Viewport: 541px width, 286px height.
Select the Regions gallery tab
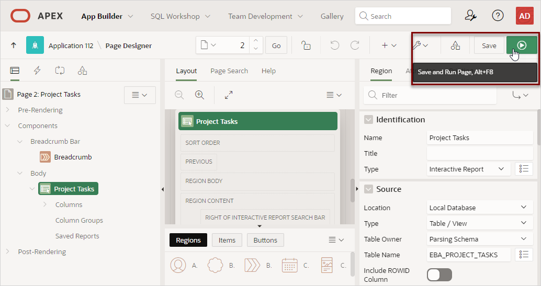tap(188, 240)
